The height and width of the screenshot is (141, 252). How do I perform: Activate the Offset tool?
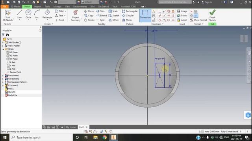coord(113,20)
